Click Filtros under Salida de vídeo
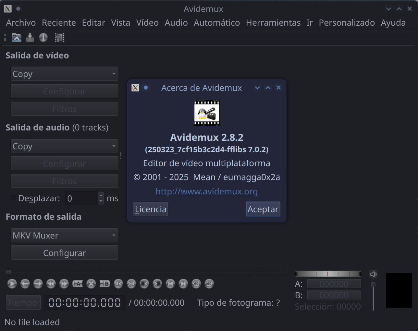The width and height of the screenshot is (418, 331). [x=64, y=109]
